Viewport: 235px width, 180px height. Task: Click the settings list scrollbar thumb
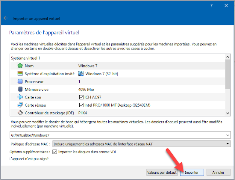(228, 74)
